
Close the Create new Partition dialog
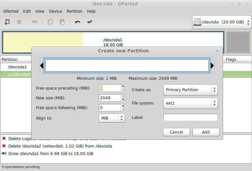pyautogui.click(x=217, y=51)
